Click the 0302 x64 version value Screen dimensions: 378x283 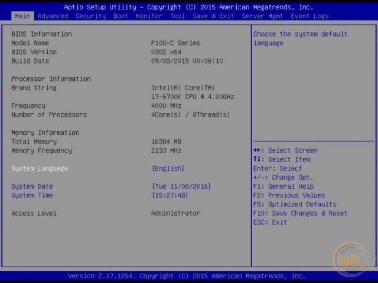pos(166,52)
